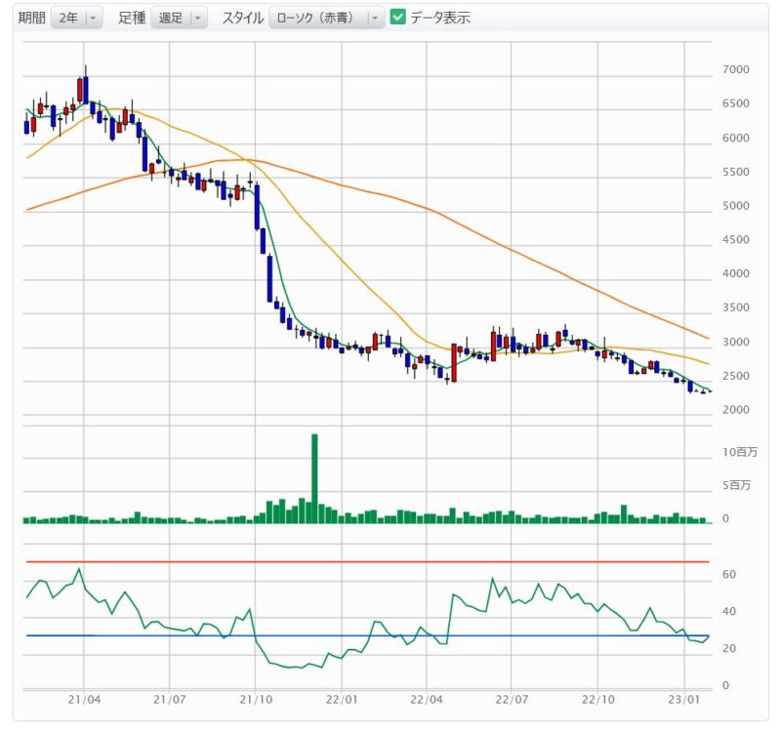Viewport: 781px width, 734px height.
Task: Open the スタイル dropdown showing ローソク（赤青）
Action: point(327,18)
